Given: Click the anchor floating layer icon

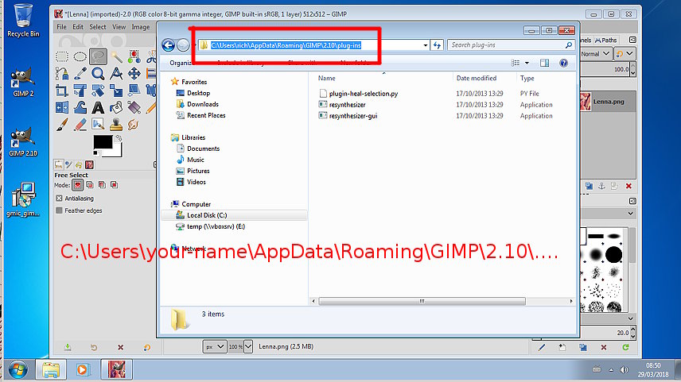Looking at the screenshot, I should (601, 186).
